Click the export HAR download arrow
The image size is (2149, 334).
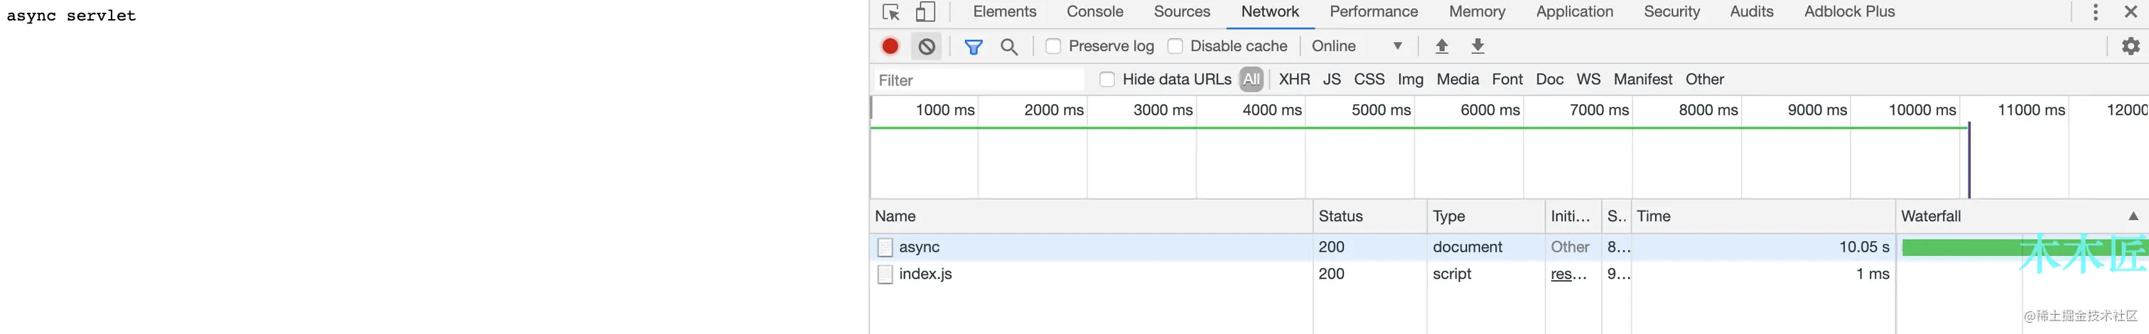coord(1477,47)
